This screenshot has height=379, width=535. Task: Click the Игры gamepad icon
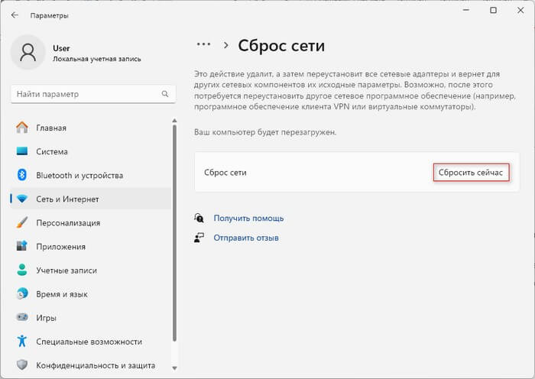[x=22, y=317]
